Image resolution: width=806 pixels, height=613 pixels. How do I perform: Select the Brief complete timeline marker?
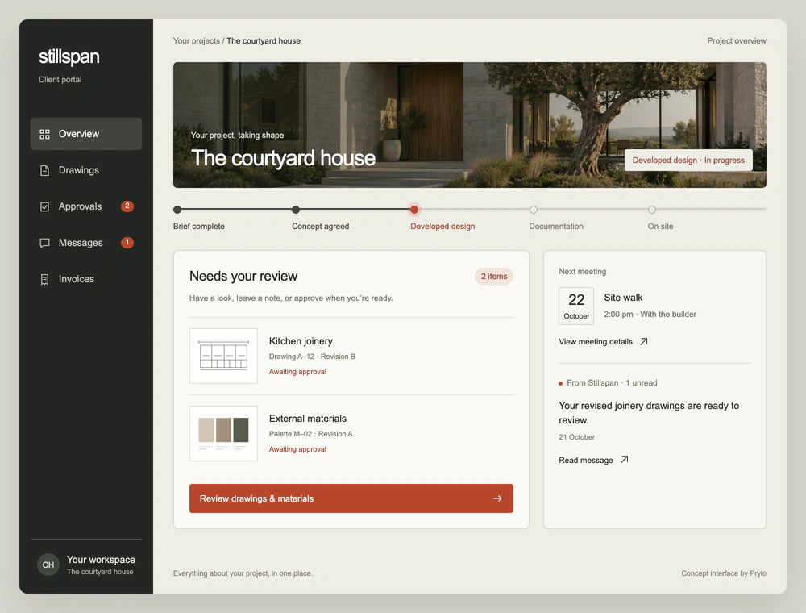(x=177, y=209)
